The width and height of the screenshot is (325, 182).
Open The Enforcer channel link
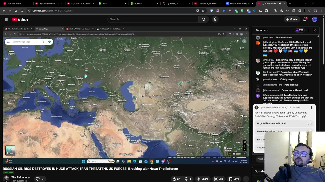pyautogui.click(x=19, y=177)
